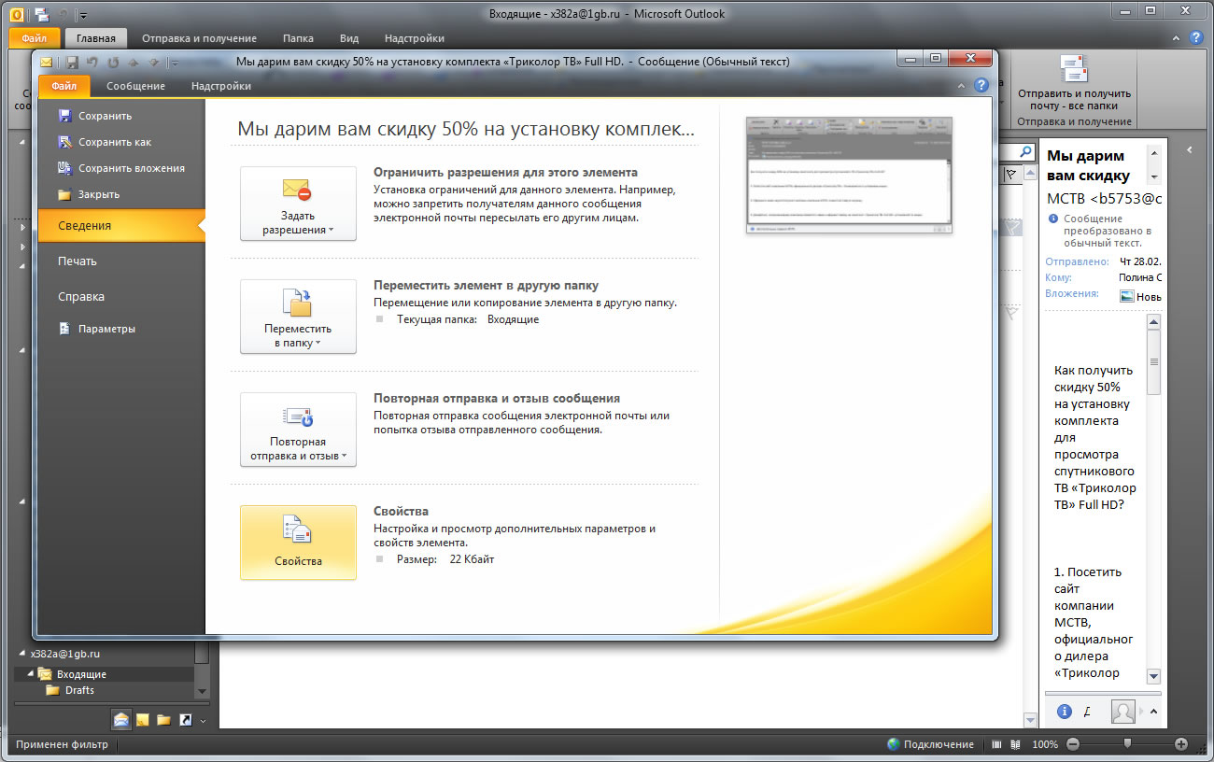This screenshot has width=1214, height=762.
Task: Open Mail view icon in navigation pane
Action: (121, 719)
